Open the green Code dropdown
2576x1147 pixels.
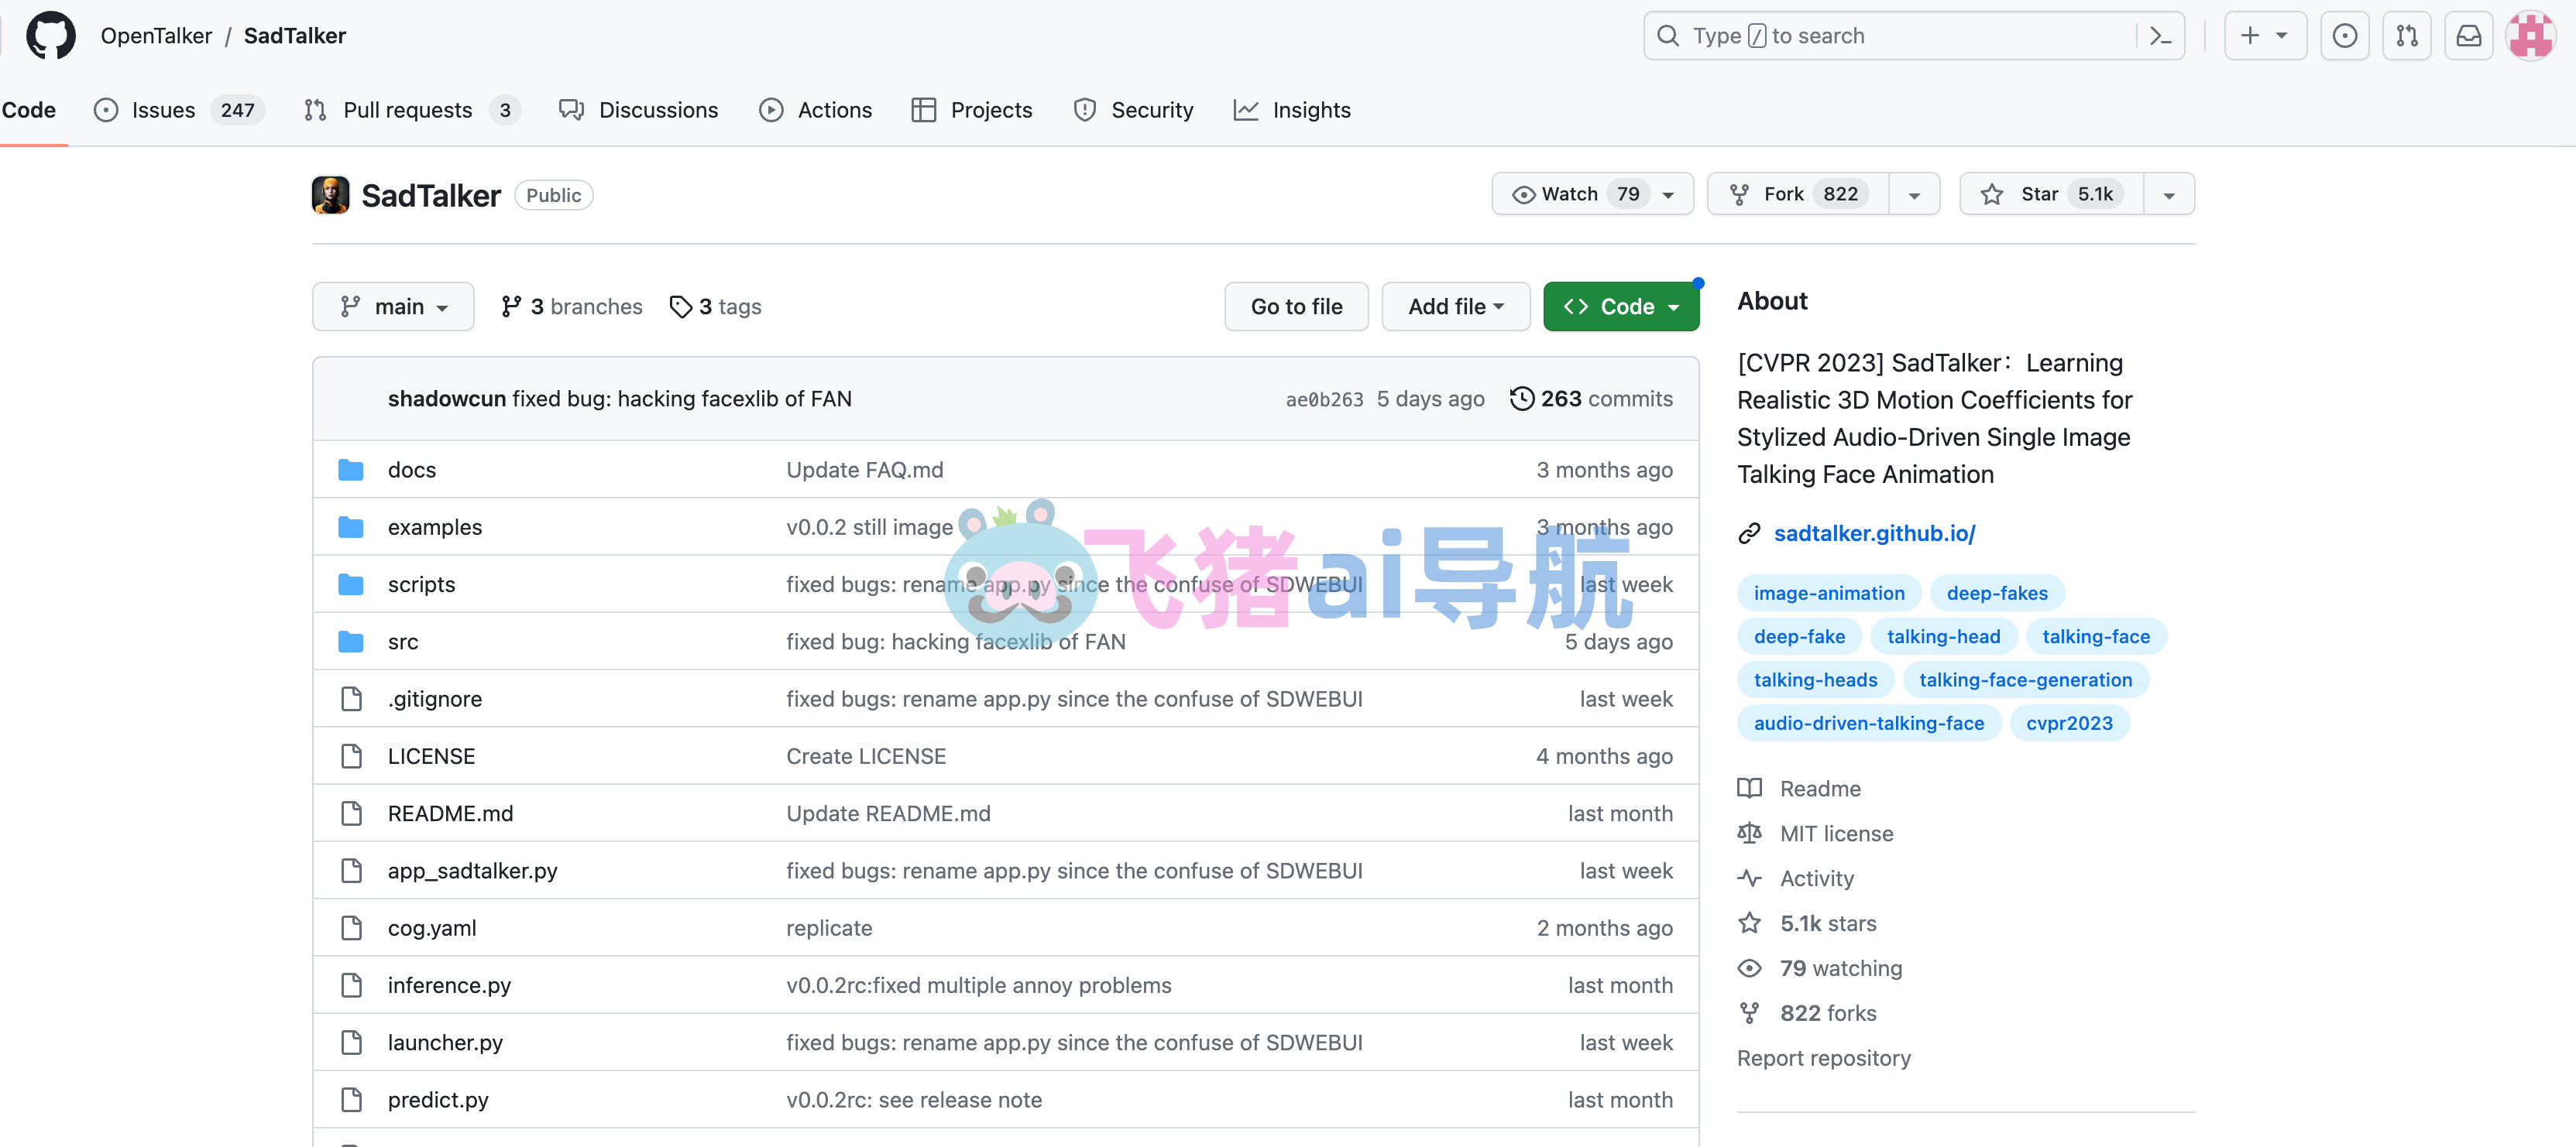pos(1620,306)
